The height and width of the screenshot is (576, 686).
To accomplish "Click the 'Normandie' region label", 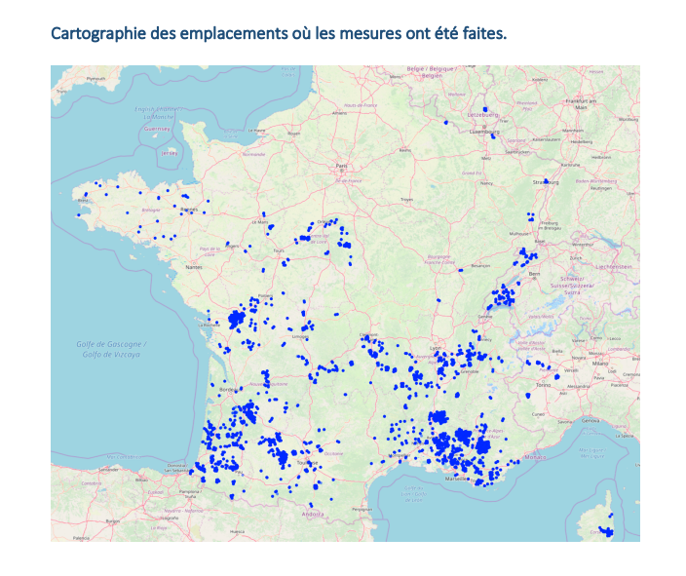I will pyautogui.click(x=253, y=155).
